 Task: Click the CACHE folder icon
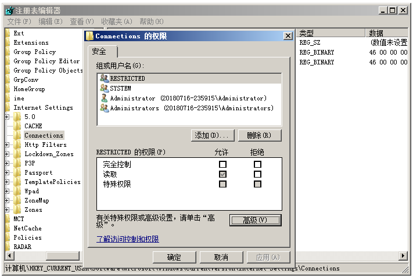[17, 126]
